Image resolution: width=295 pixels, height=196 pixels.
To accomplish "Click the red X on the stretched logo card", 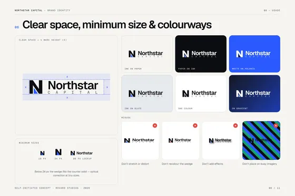I will pos(155,126).
